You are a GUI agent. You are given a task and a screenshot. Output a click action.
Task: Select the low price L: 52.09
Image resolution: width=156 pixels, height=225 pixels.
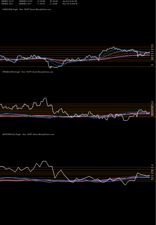pos(54,4)
